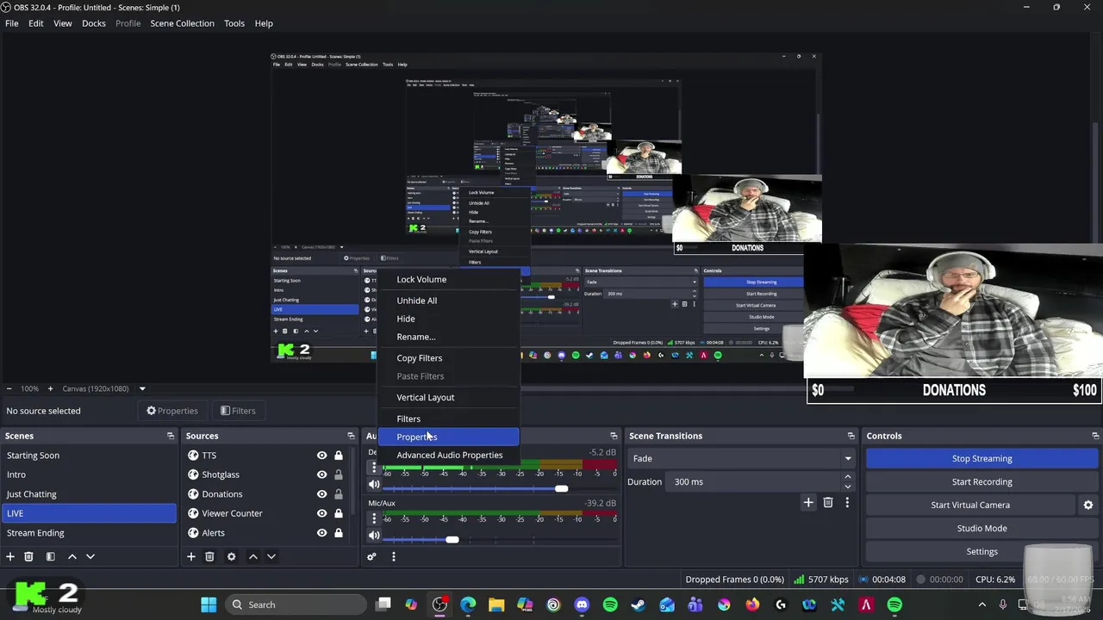Open Scene Transitions three-dot menu
This screenshot has width=1103, height=620.
coord(847,502)
